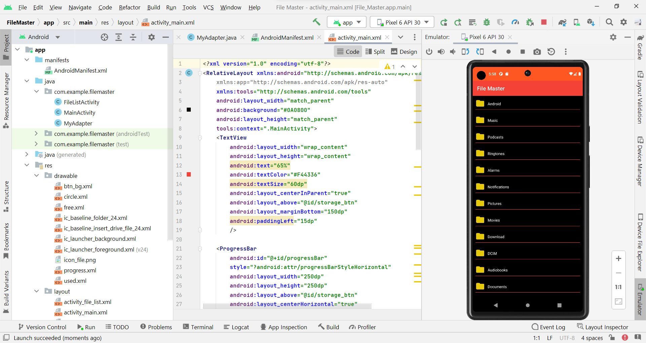Switch to MyAdapter.java editor tab
Screen dimensions: 646x343
point(216,37)
